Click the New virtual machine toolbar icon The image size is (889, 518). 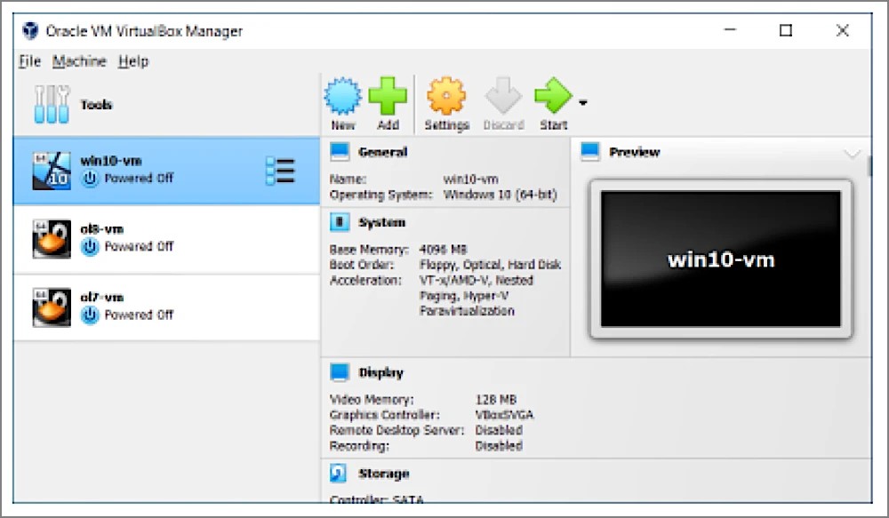click(x=342, y=96)
